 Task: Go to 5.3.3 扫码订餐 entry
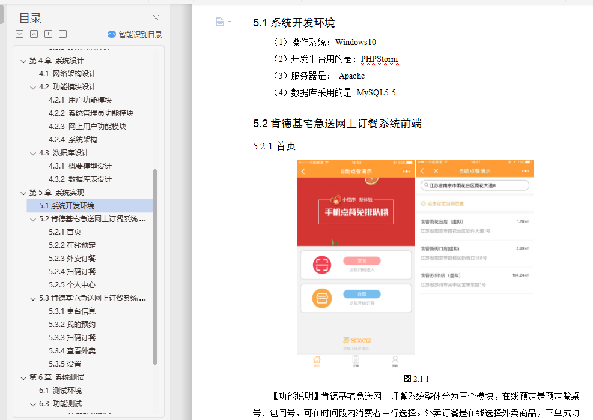coord(72,338)
